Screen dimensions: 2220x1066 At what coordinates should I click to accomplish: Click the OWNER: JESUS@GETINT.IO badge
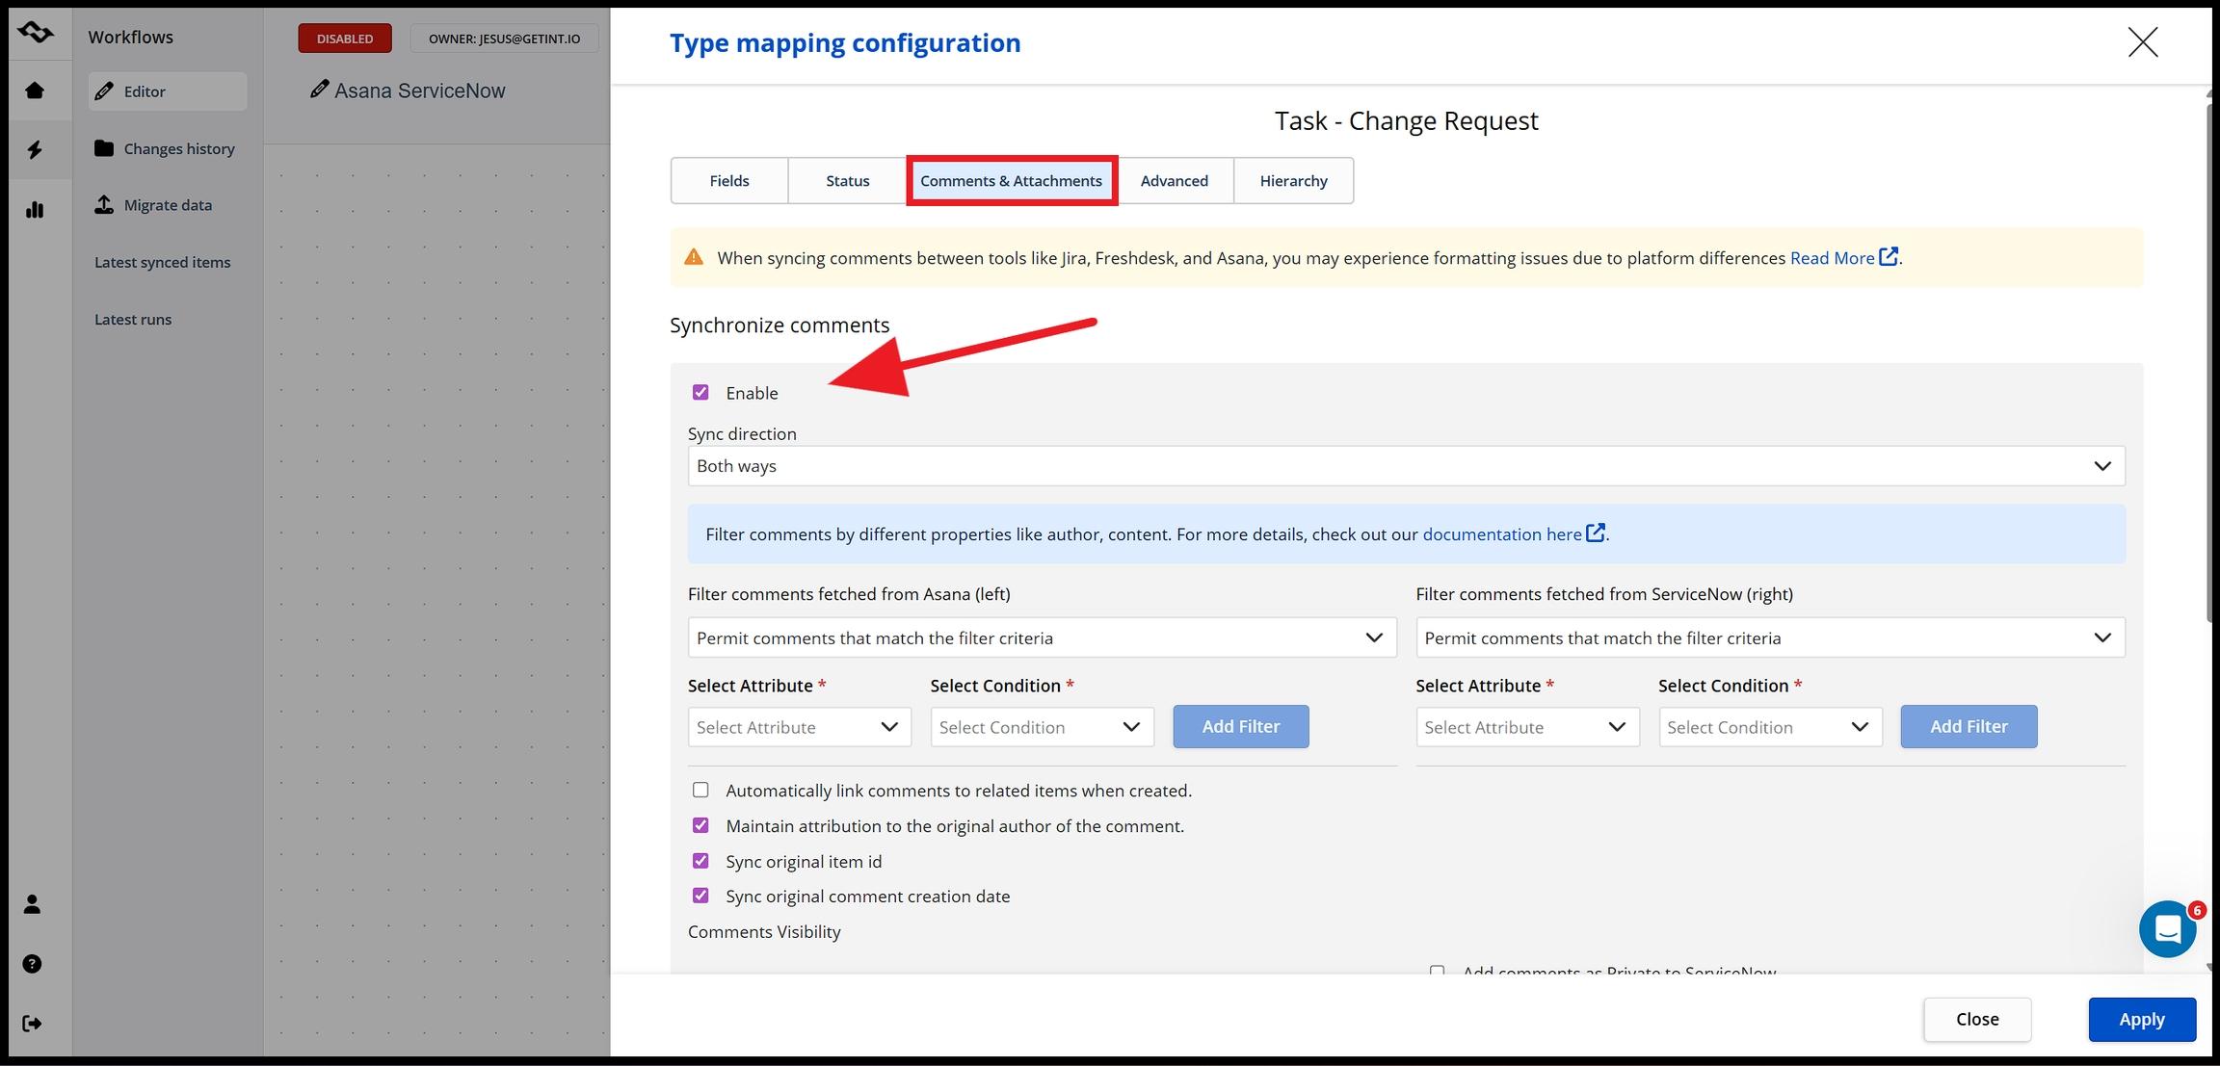tap(504, 39)
